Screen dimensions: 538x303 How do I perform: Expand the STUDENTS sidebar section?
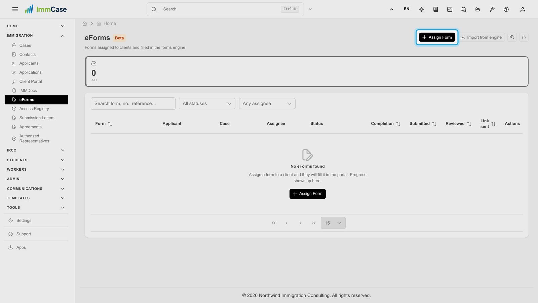point(36,160)
